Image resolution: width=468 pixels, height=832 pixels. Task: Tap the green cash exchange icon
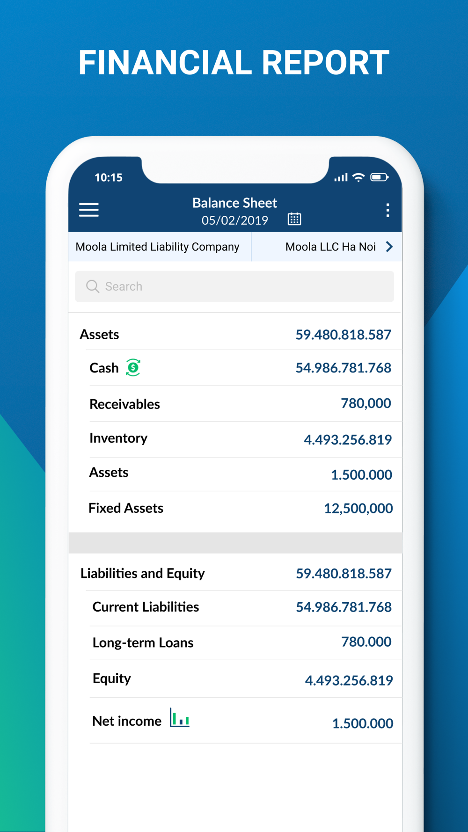point(133,367)
